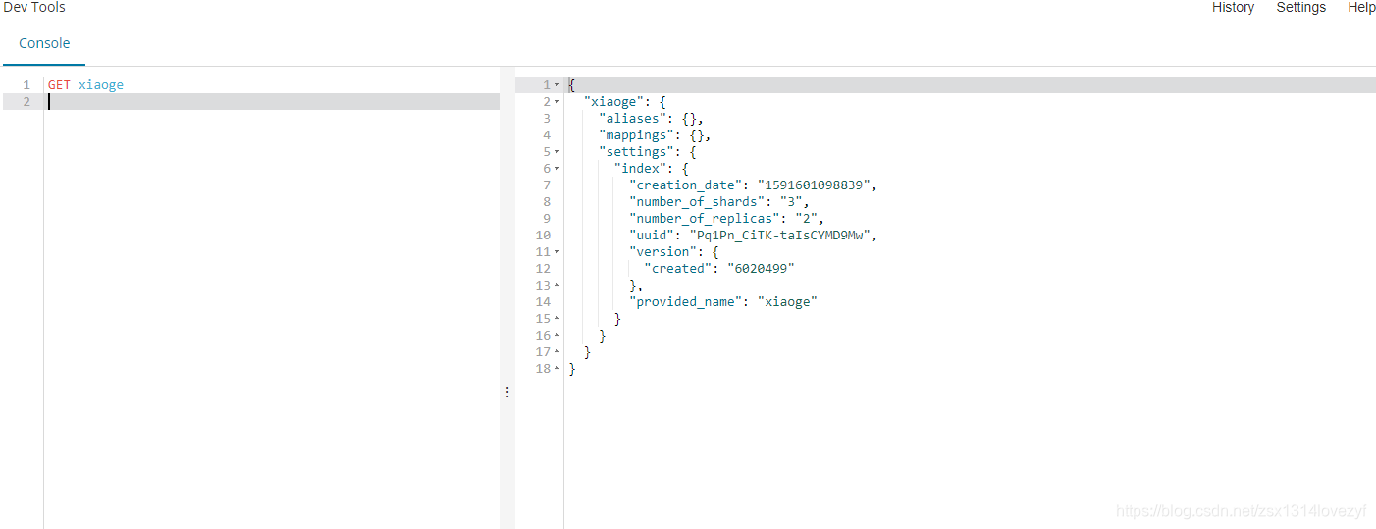The image size is (1376, 529).
Task: Click the fold marker at output line 17
Action: [x=557, y=352]
